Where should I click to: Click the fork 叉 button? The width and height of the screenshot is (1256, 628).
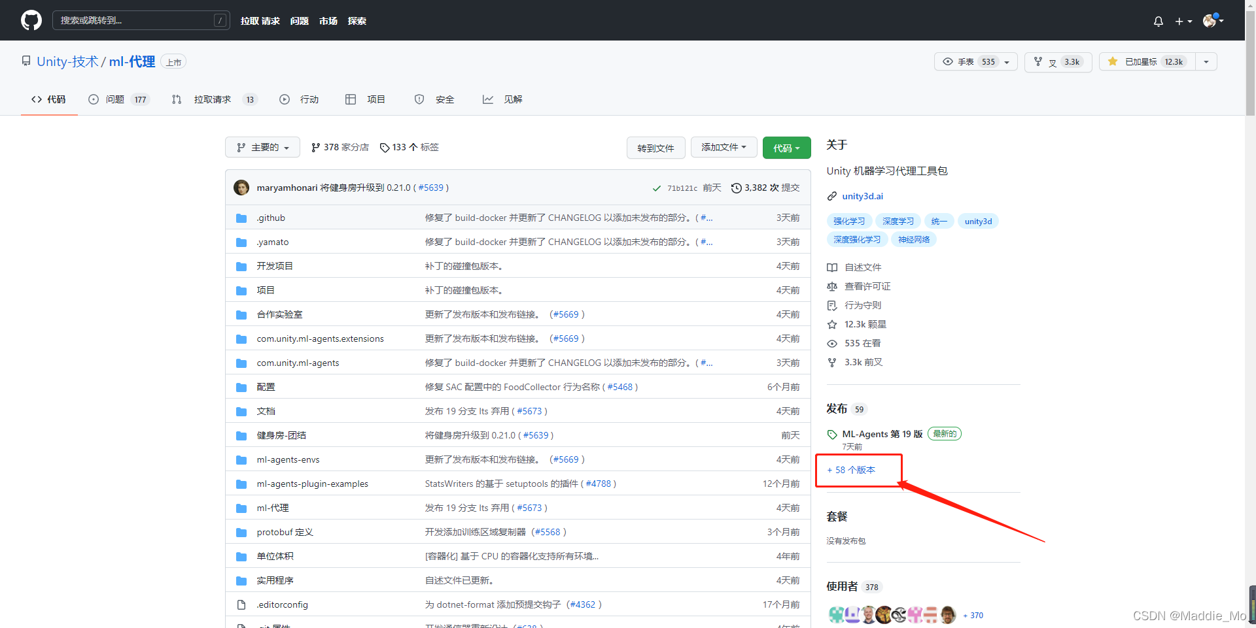pos(1058,61)
